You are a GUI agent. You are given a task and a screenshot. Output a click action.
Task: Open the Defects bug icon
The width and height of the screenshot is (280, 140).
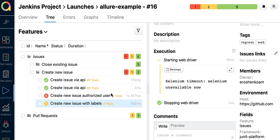click(6, 125)
